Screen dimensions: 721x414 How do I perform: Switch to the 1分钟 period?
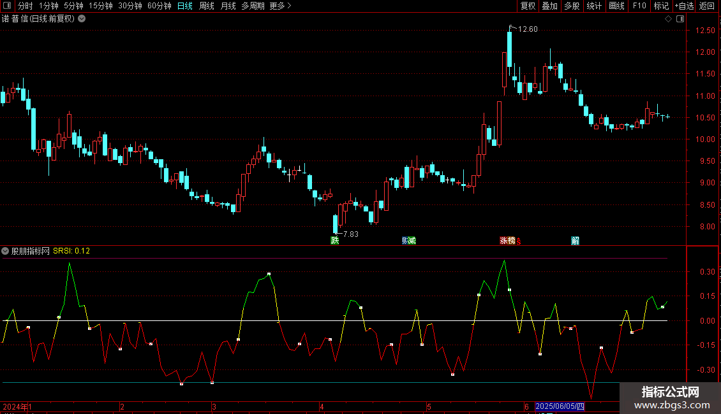pyautogui.click(x=48, y=6)
